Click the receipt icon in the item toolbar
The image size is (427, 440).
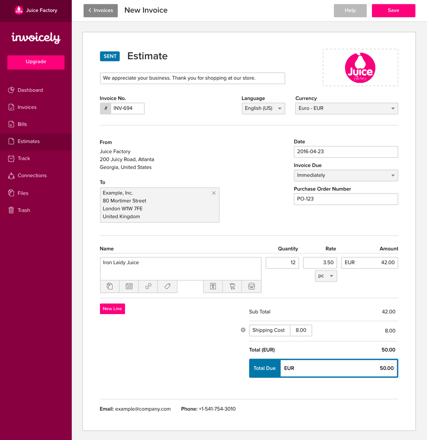(213, 286)
